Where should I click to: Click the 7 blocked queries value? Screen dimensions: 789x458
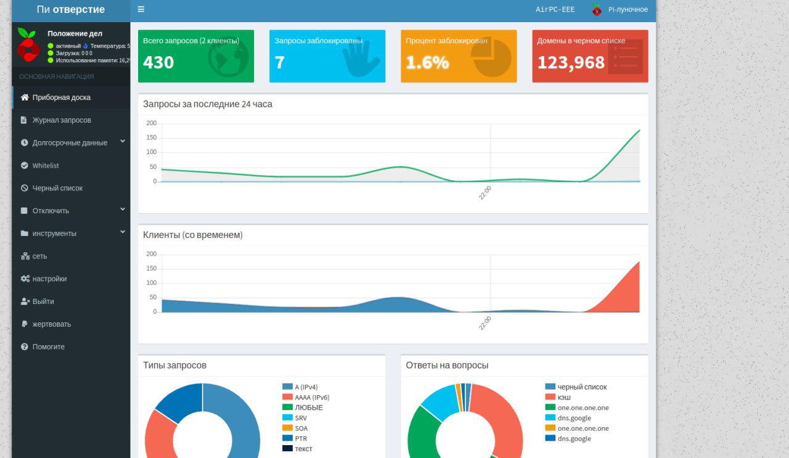279,62
